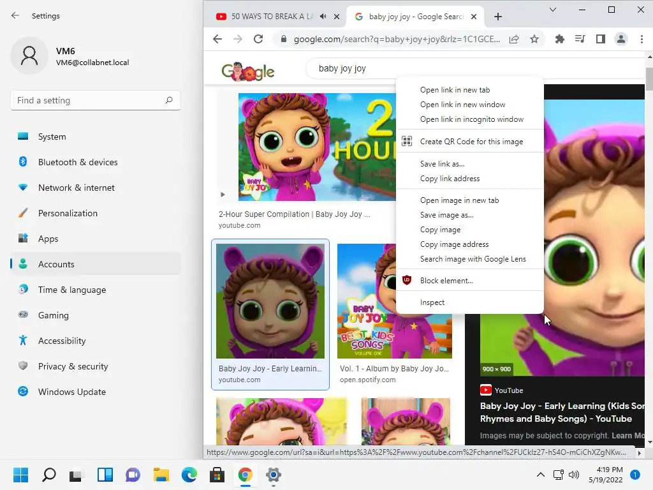Toggle Chrome side panel
653x490 pixels.
[600, 39]
